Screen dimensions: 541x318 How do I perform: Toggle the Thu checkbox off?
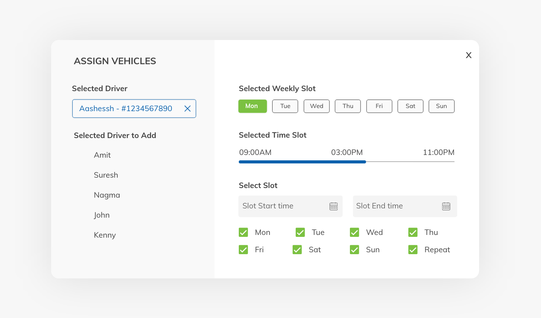pyautogui.click(x=413, y=232)
